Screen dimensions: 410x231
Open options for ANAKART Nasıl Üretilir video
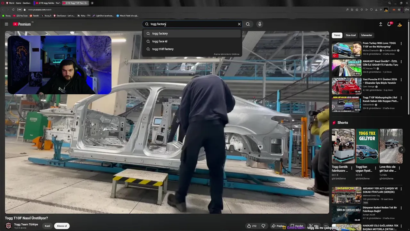401,62
